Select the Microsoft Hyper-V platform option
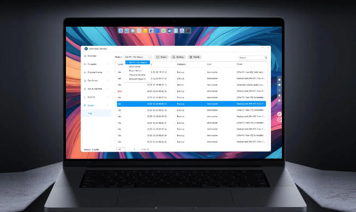The image size is (356, 212). coord(137,79)
